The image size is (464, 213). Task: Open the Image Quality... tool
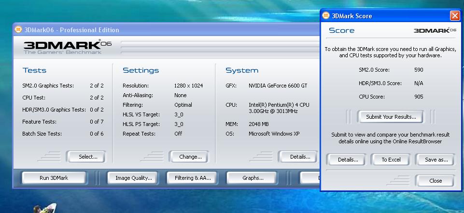134,178
